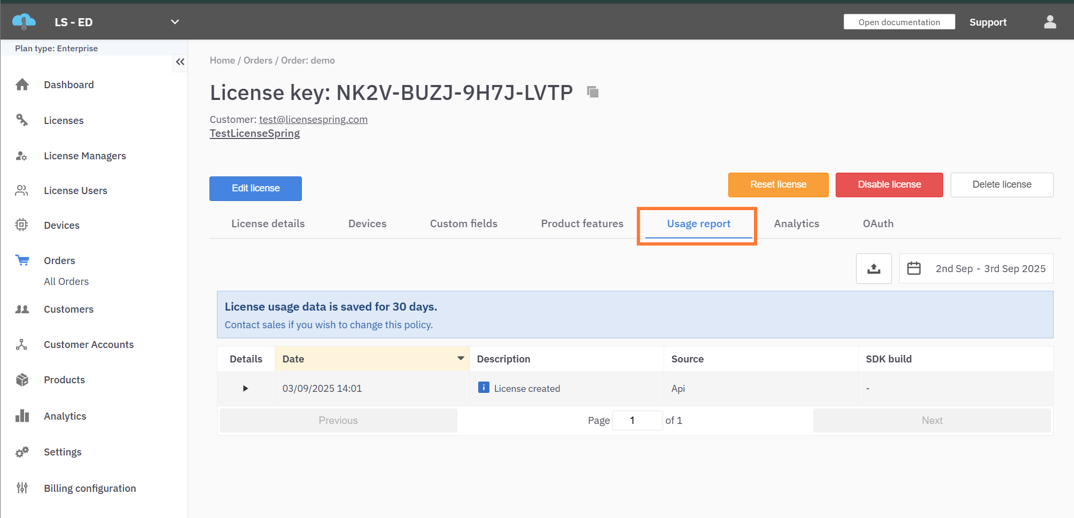Switch to the Product features tab
Screen dimensions: 1074x518
click(x=582, y=223)
